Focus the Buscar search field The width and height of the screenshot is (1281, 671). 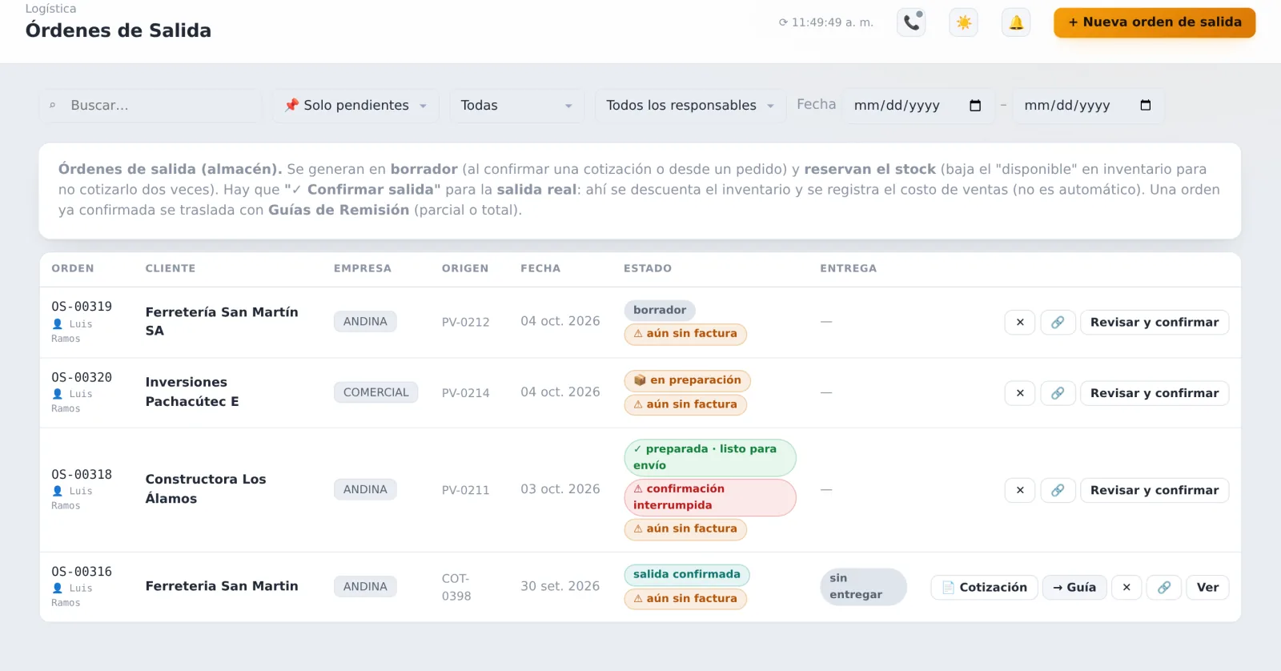[151, 106]
